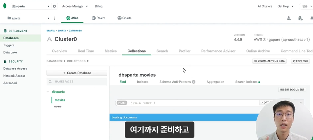
Task: Click the Visualize Your Data button
Action: [x=270, y=61]
